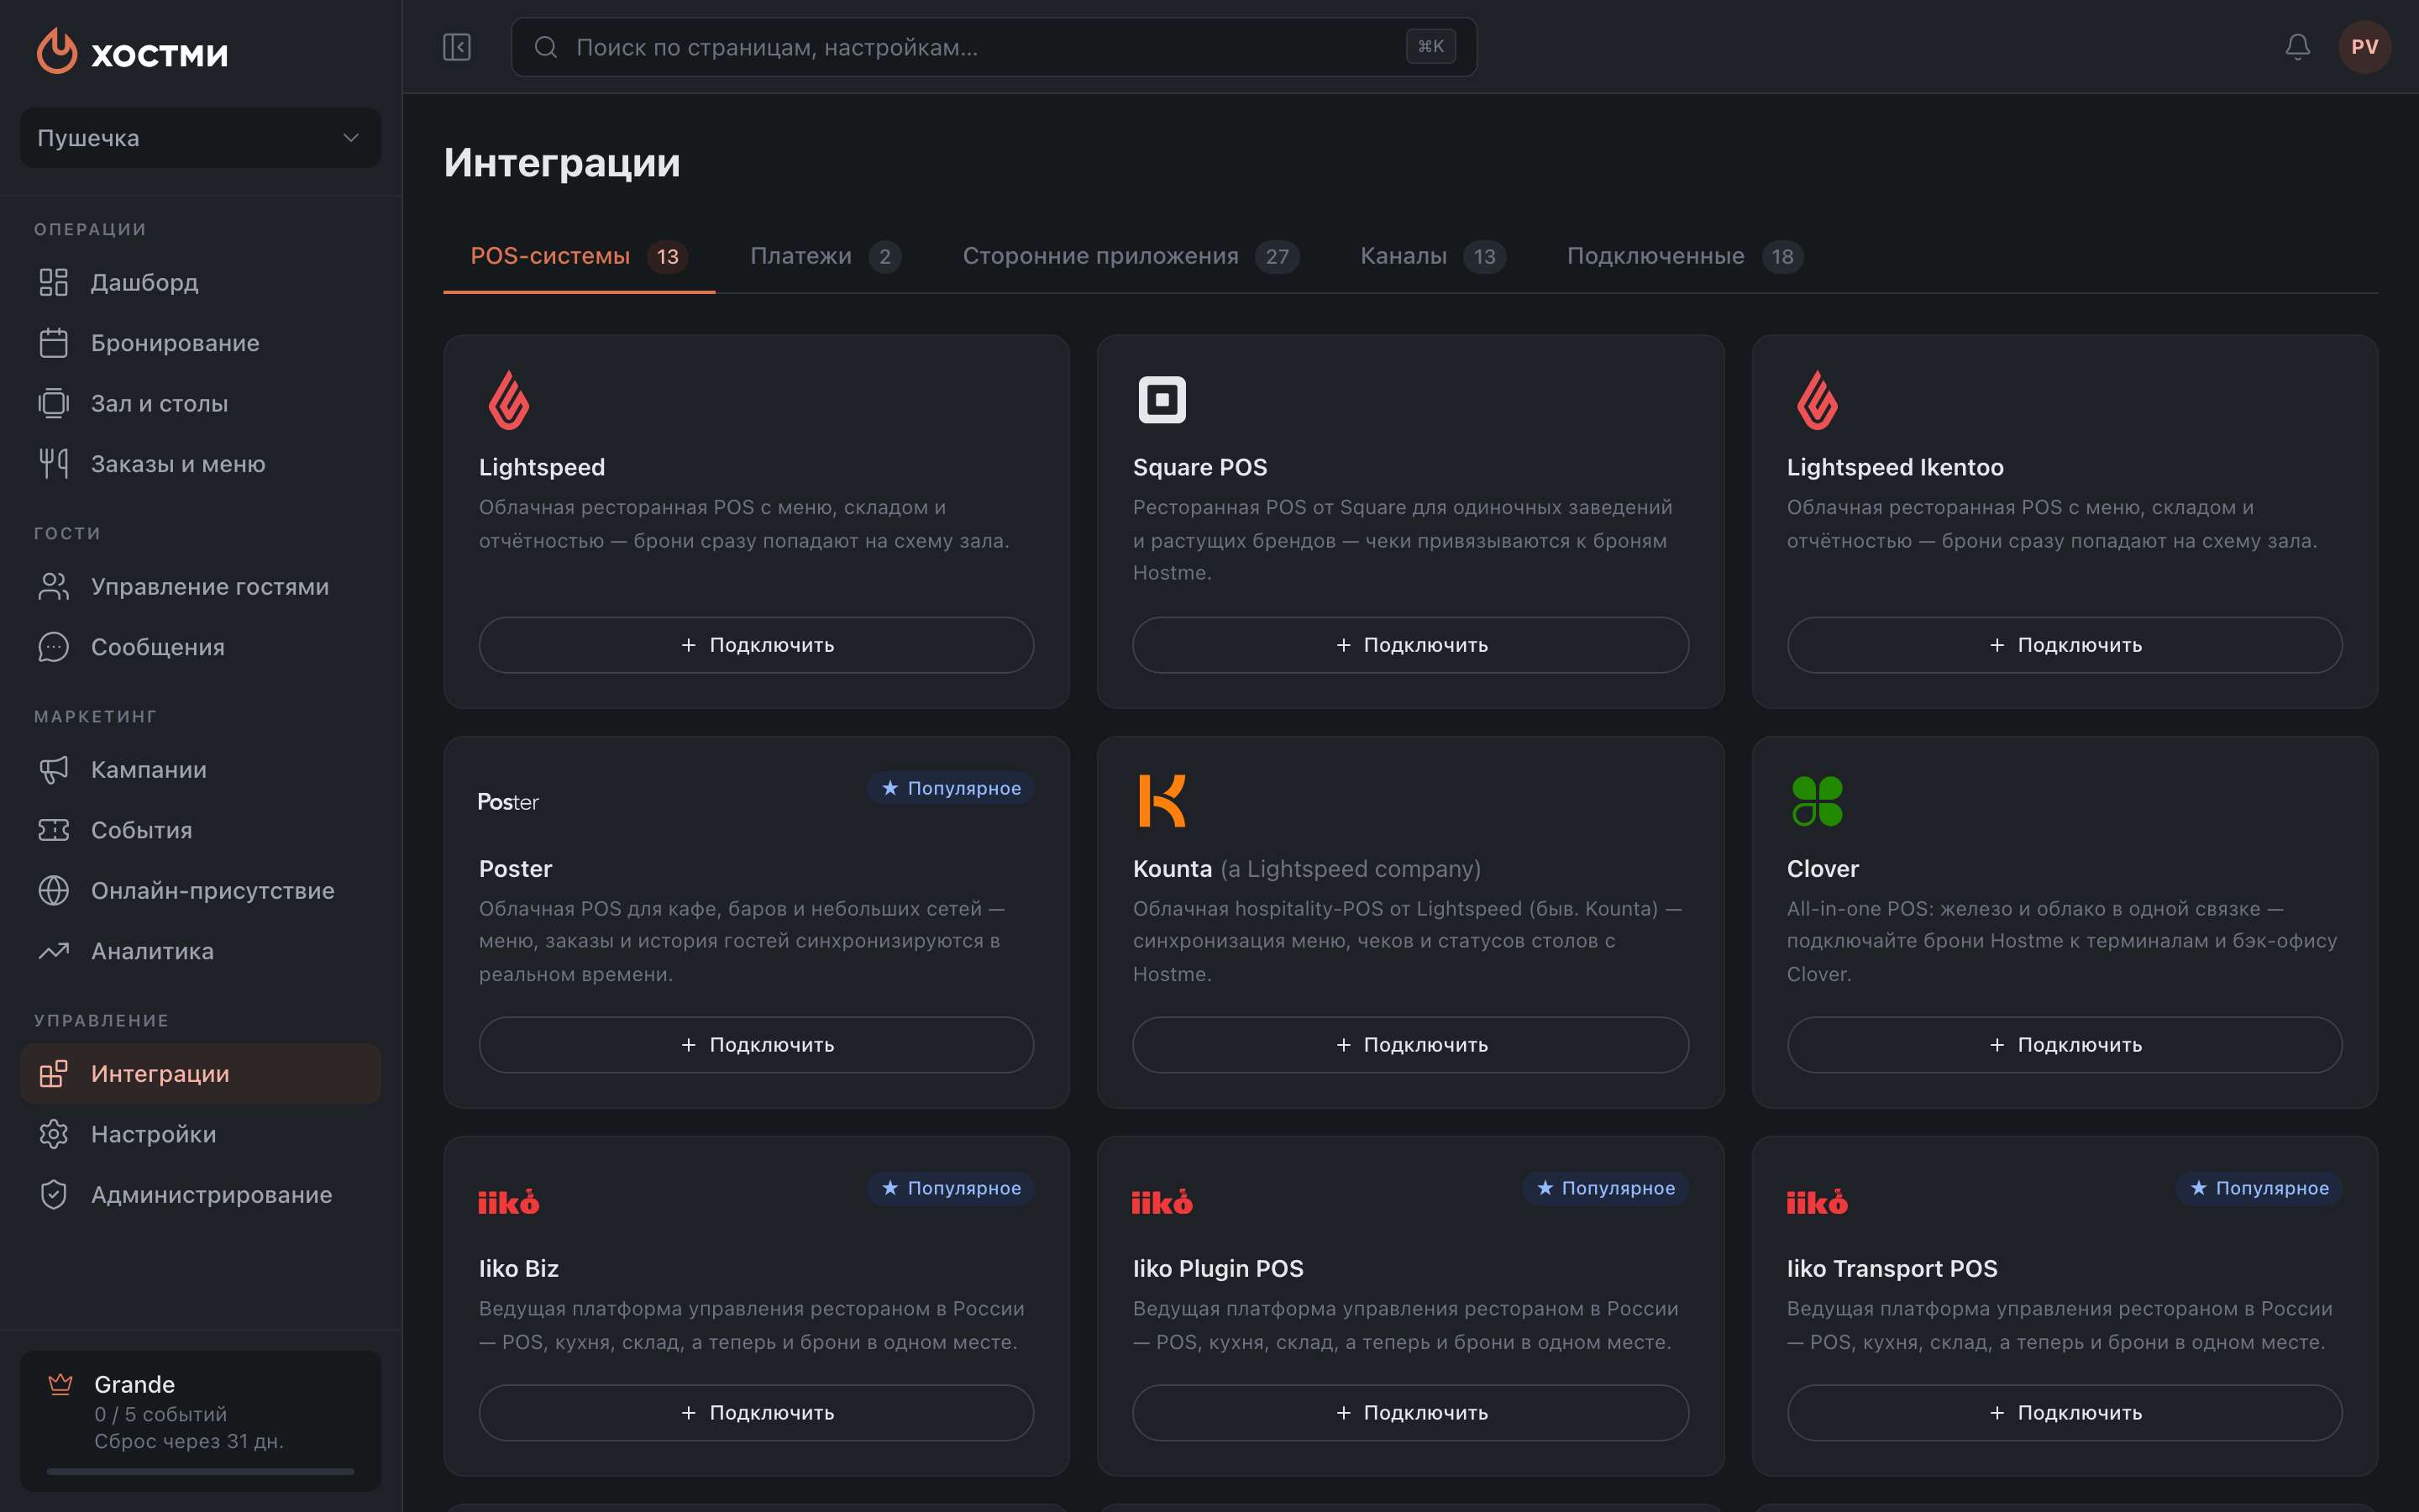The height and width of the screenshot is (1512, 2419).
Task: Go to Администрирование page
Action: click(200, 1195)
